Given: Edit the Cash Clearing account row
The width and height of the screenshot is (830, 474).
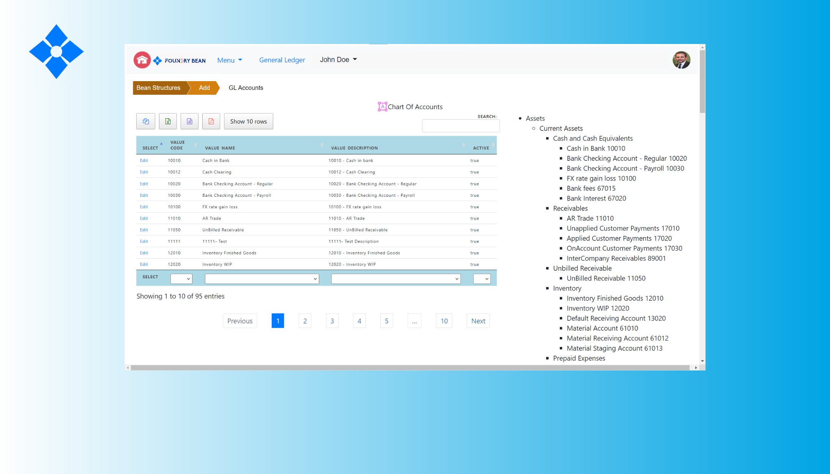Looking at the screenshot, I should pos(143,172).
